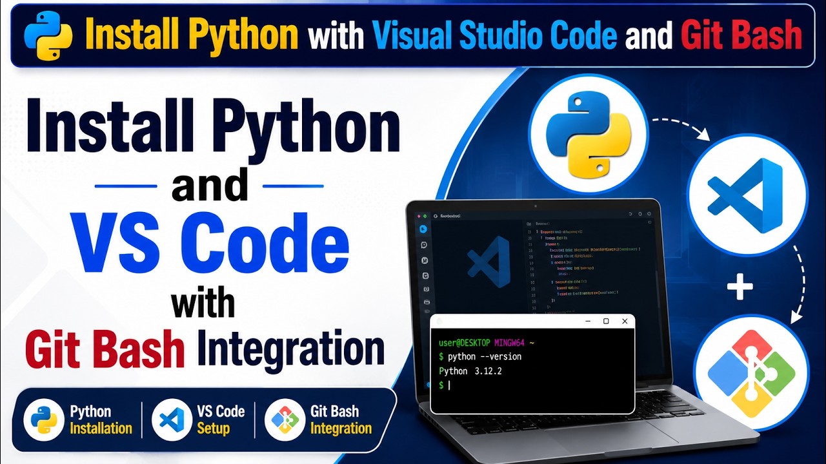The height and width of the screenshot is (464, 826).
Task: Click the VS Code Setup badge icon
Action: pyautogui.click(x=172, y=420)
